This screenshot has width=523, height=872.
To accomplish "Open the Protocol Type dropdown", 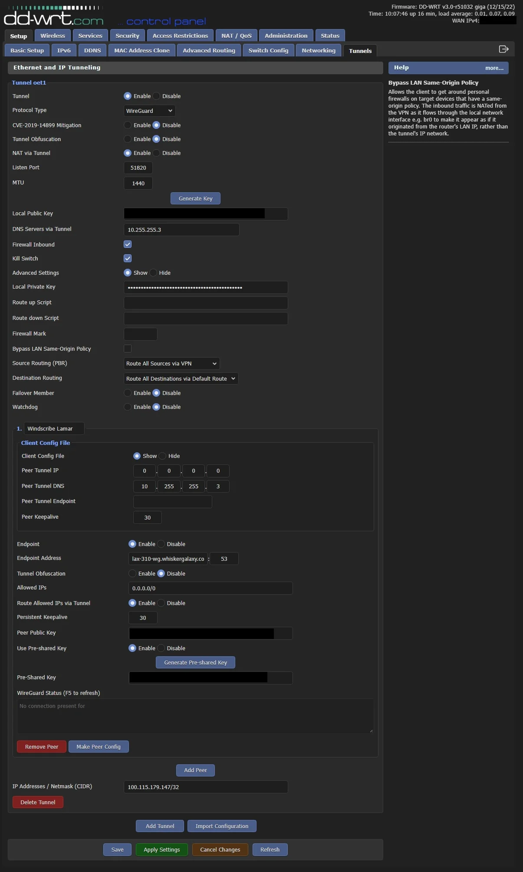I will coord(149,111).
